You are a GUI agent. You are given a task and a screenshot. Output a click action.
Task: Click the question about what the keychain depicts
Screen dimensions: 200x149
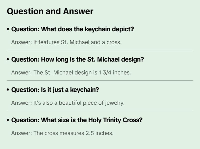tap(73, 29)
